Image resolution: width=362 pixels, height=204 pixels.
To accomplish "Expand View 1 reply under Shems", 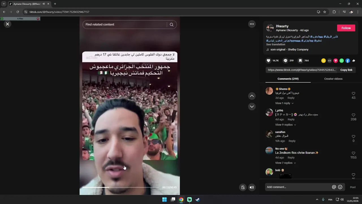I will [x=284, y=103].
